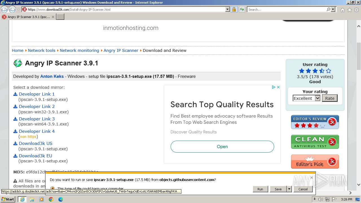Click download icon beside Download3k EU
Screen dimensions: 361x203
coord(16,156)
